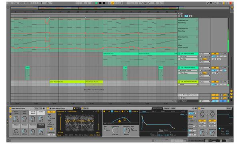Select the Amp envelope tab
This screenshot has width=240, height=144.
tap(144, 112)
